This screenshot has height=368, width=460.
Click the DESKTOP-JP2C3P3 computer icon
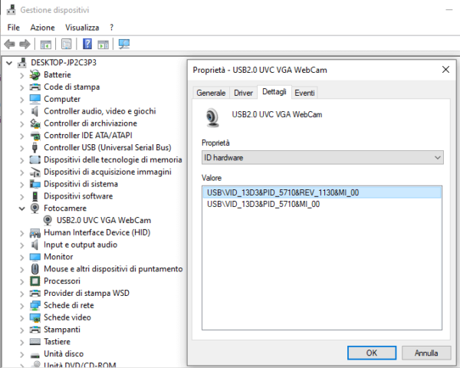(x=22, y=63)
